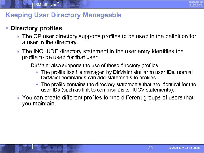The height and width of the screenshot is (153, 204).
Task: Click the dash bullet beside DirMaint also supports
Action: coord(27,66)
